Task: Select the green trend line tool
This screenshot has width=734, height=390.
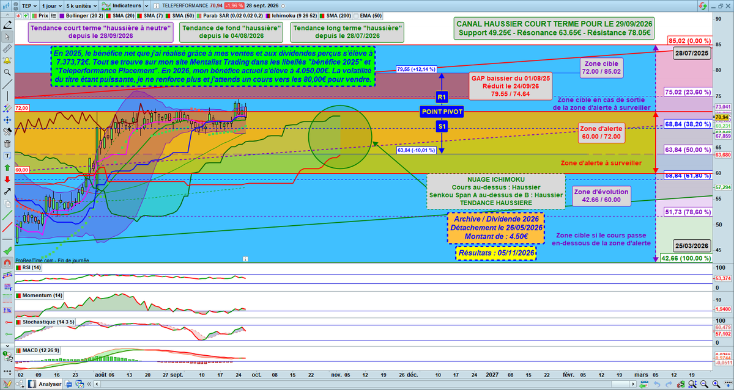Action: [7, 215]
